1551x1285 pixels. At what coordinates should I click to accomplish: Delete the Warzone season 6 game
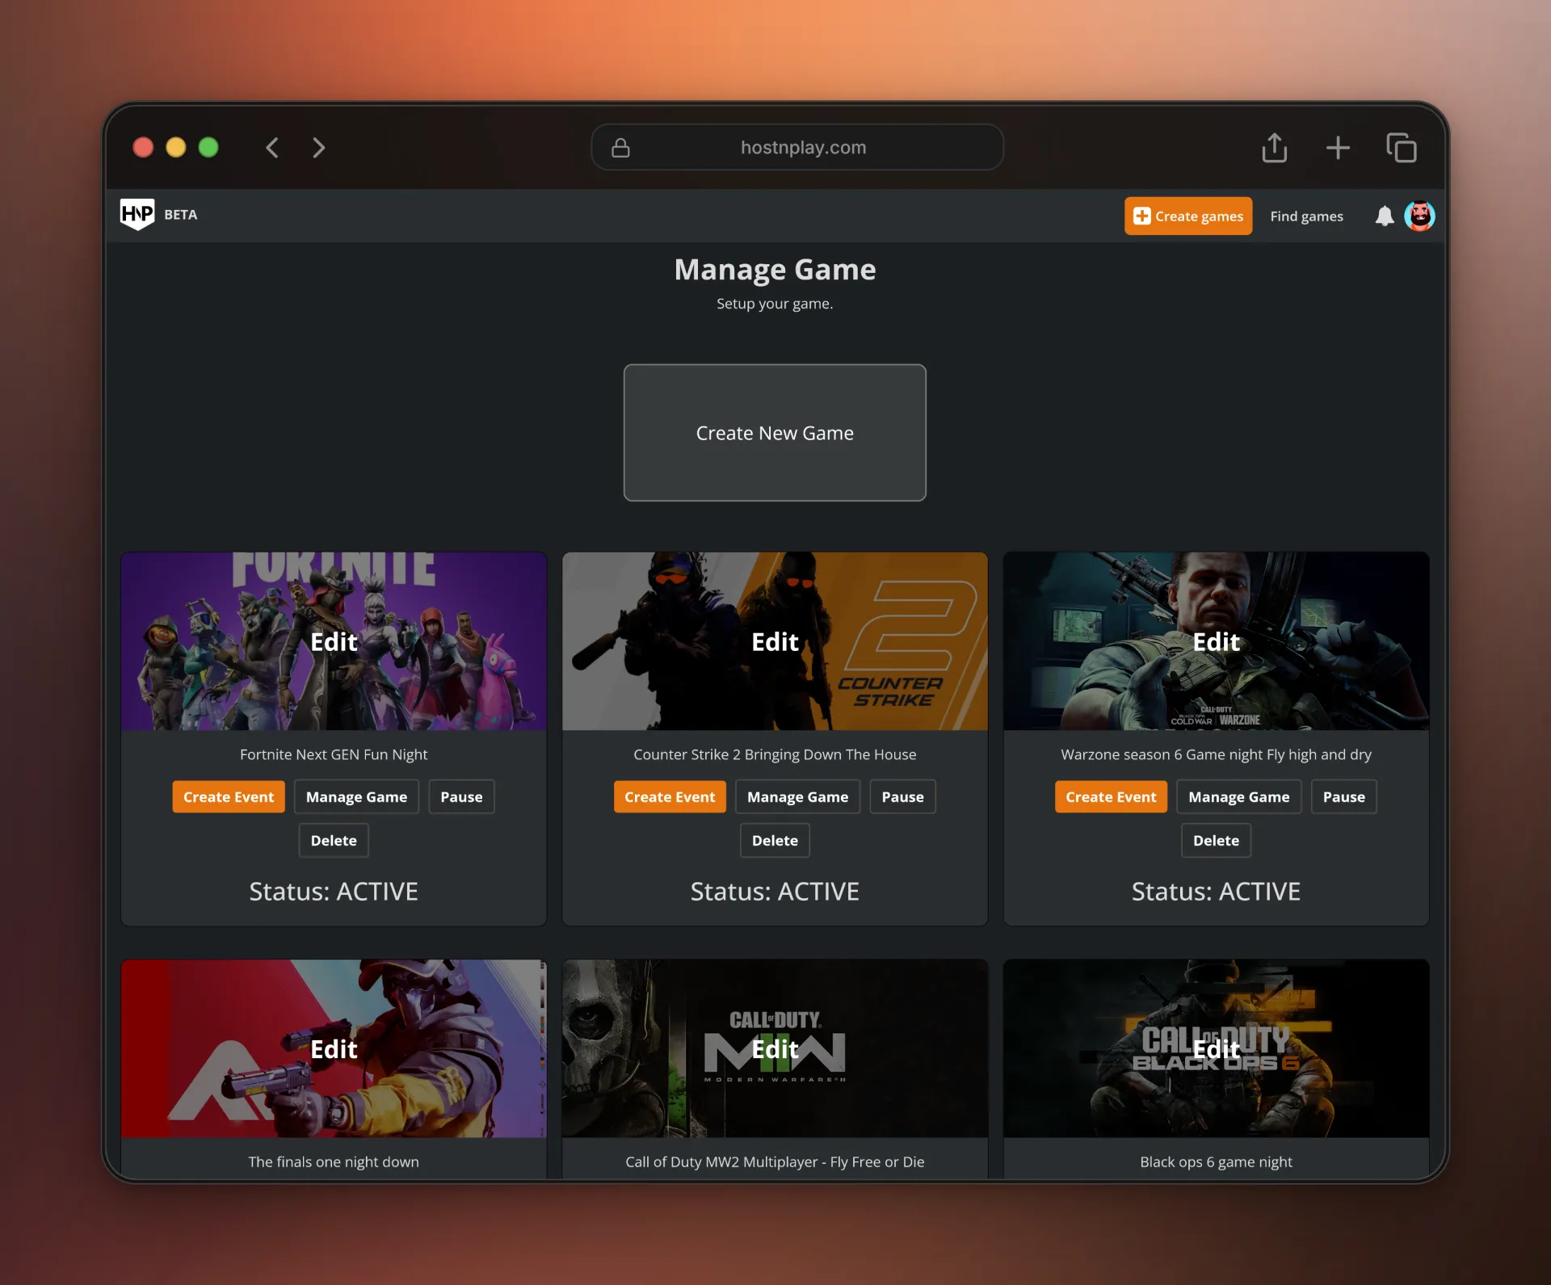coord(1216,840)
